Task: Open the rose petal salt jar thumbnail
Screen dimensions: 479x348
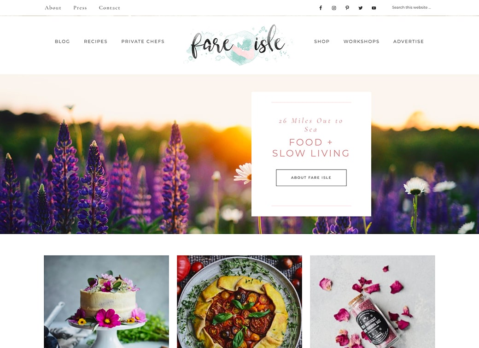Action: pyautogui.click(x=373, y=301)
